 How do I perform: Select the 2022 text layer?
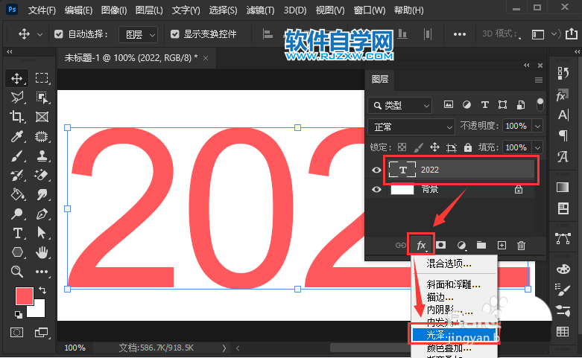462,170
